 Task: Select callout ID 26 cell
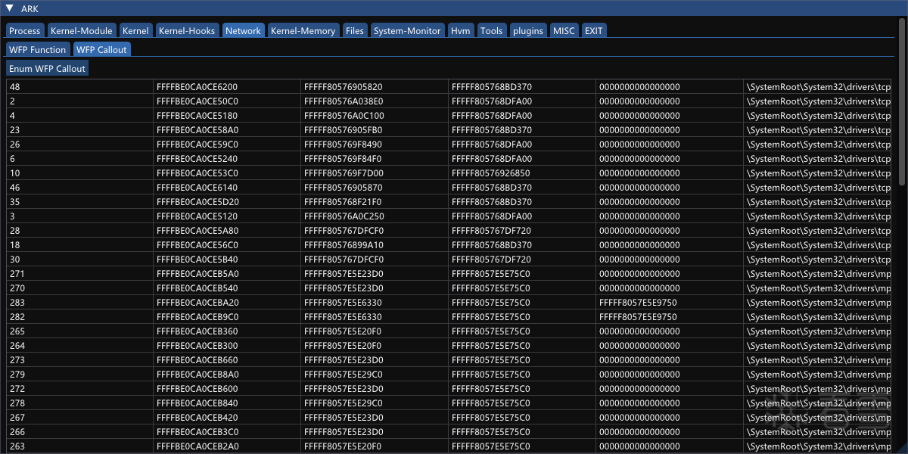(x=80, y=145)
